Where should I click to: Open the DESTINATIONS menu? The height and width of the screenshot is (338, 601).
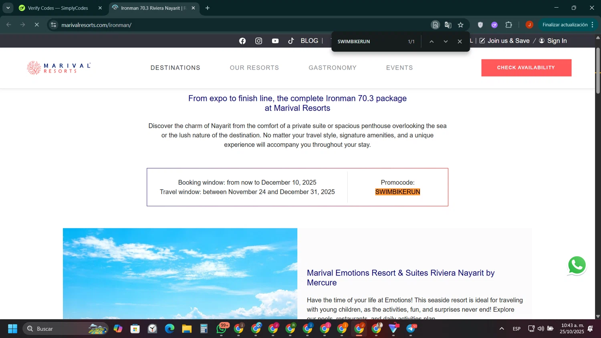pyautogui.click(x=175, y=68)
